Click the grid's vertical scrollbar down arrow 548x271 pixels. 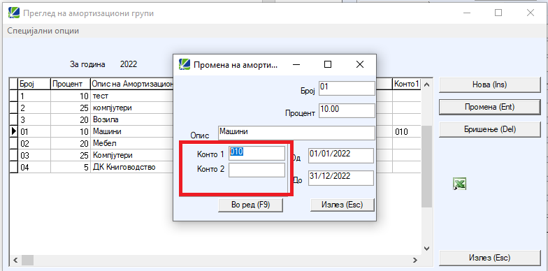click(426, 249)
